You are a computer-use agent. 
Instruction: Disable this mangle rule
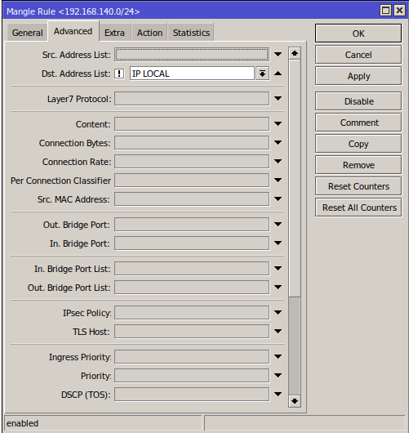[358, 101]
